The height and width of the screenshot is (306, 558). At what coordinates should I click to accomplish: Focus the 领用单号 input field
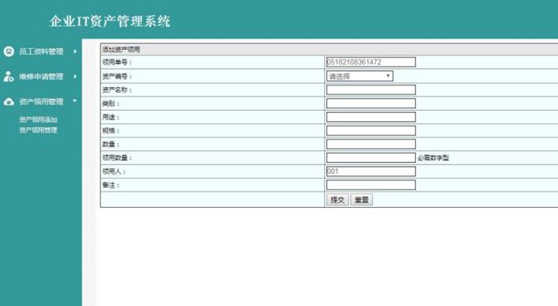click(371, 62)
